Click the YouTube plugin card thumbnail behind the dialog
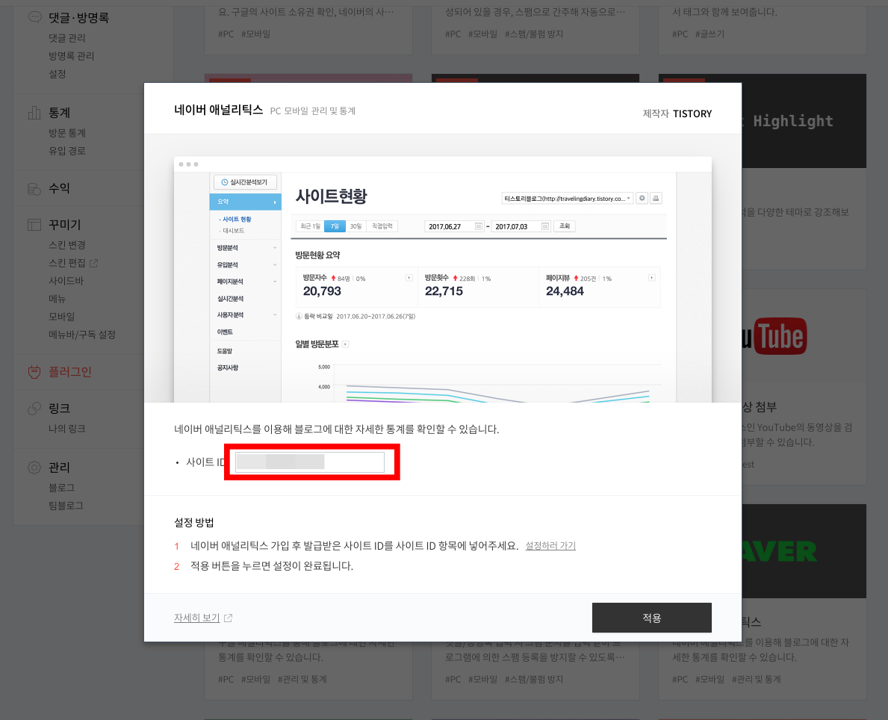 pyautogui.click(x=804, y=336)
